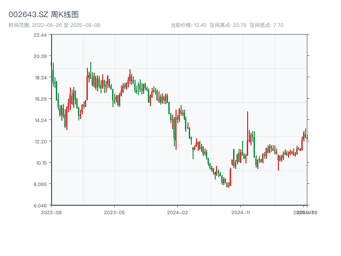Select the 时间范围 date range text
Viewport: 341px width, 256px height.
54,25
